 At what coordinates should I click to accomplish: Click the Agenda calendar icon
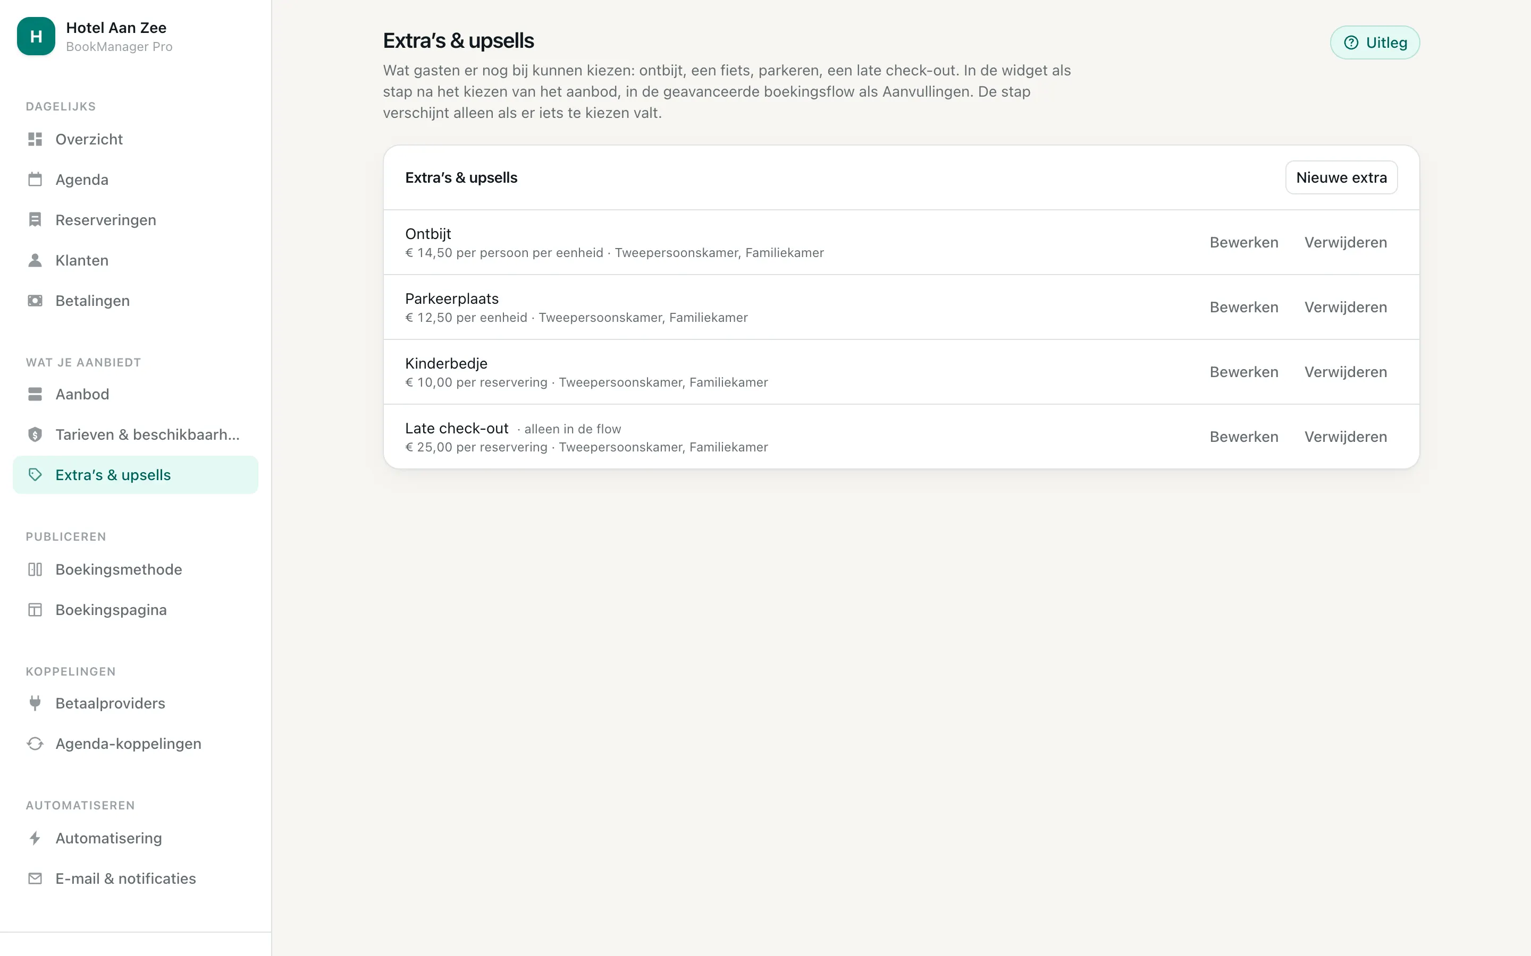(36, 180)
